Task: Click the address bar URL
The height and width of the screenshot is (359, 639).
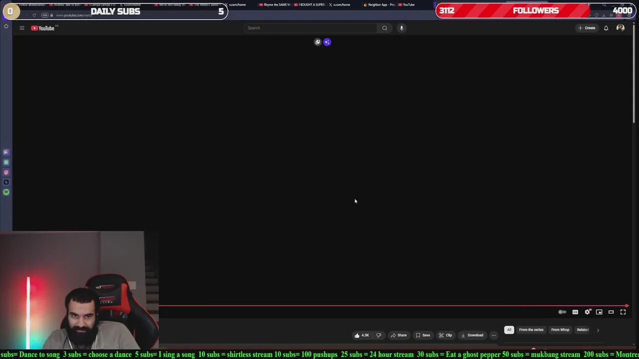Action: click(x=74, y=15)
